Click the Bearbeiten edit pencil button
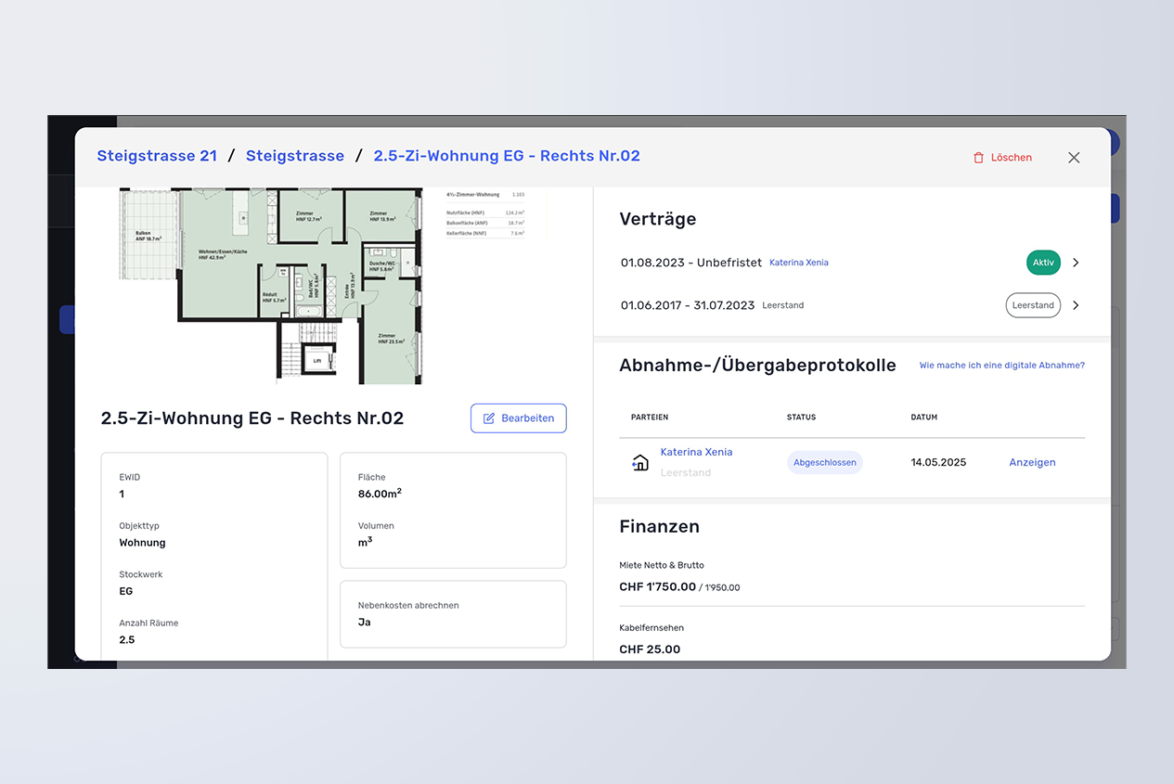Viewport: 1174px width, 784px height. pyautogui.click(x=519, y=418)
